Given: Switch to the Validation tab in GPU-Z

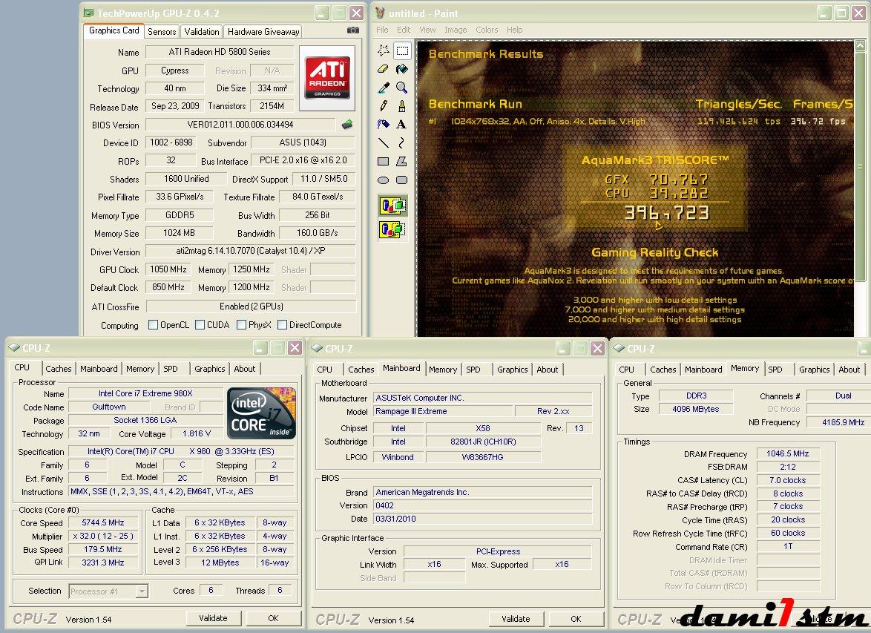Looking at the screenshot, I should click(x=202, y=32).
